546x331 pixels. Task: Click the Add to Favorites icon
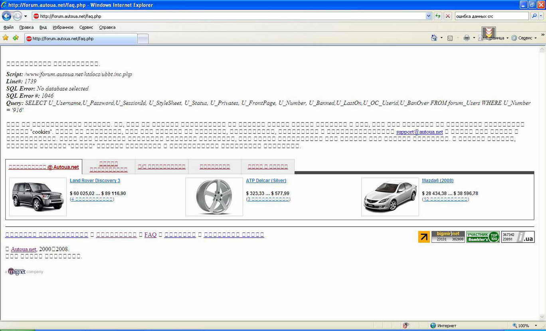[16, 38]
